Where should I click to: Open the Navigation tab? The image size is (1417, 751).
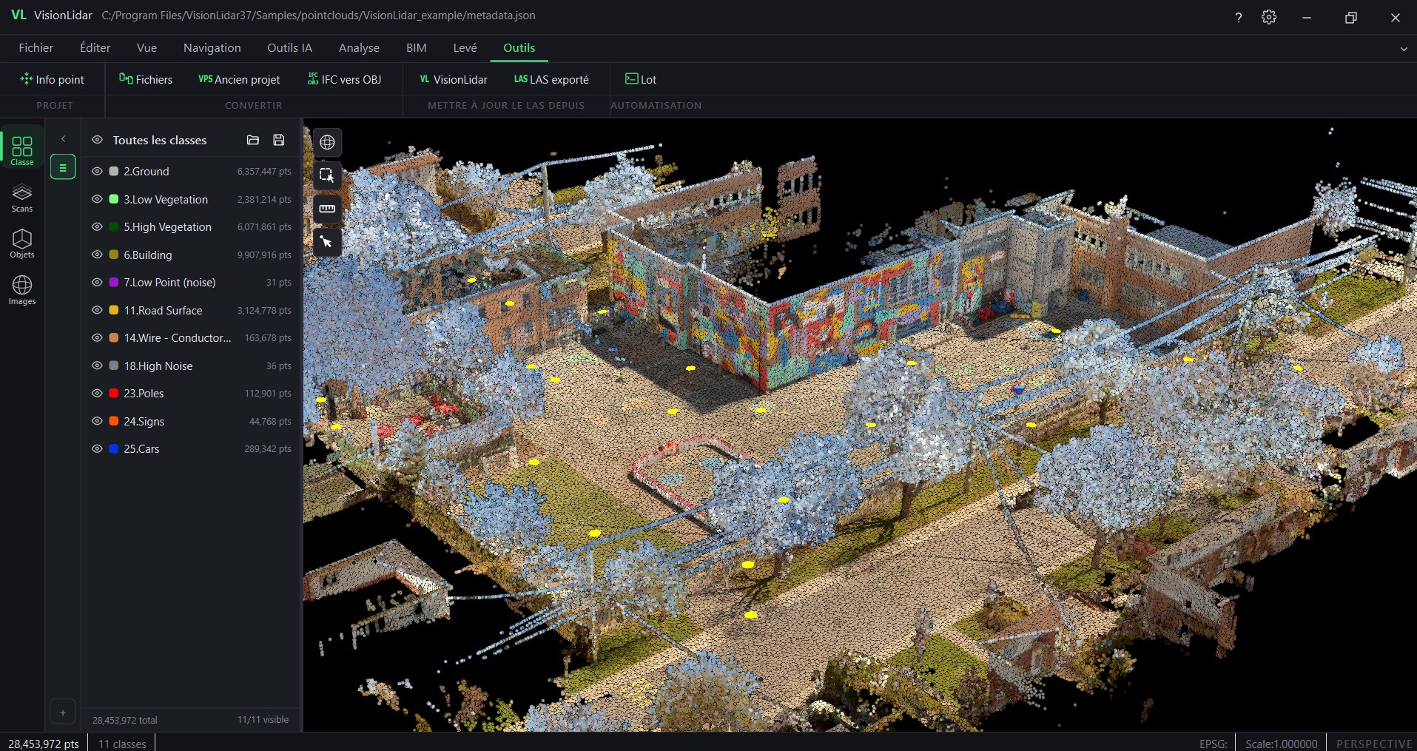pos(212,47)
